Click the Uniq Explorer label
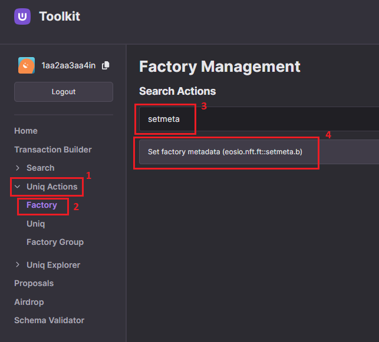The image size is (379, 342). pos(54,265)
